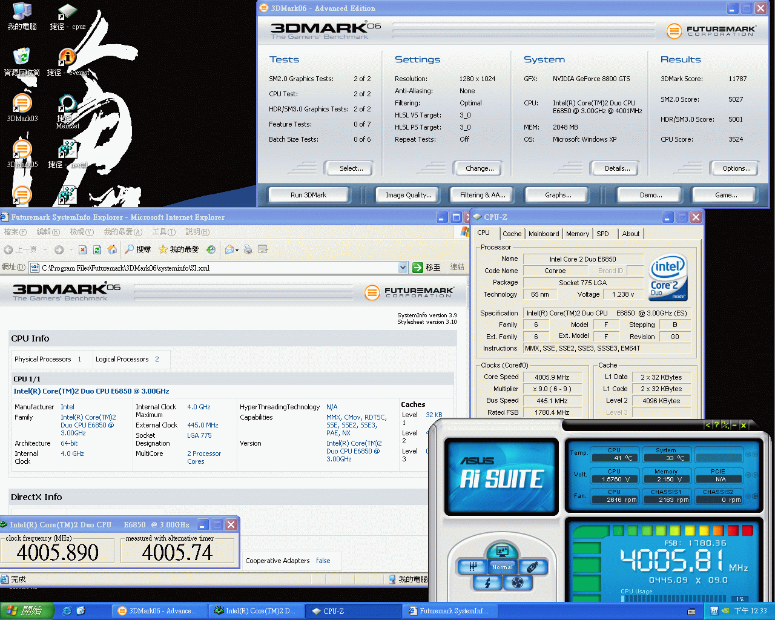Open the Mail icon dropdown arrow in IE

237,249
